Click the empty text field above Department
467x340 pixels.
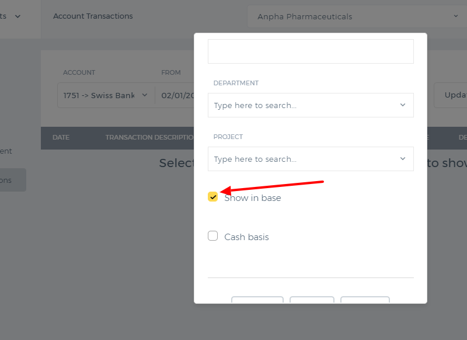click(311, 51)
